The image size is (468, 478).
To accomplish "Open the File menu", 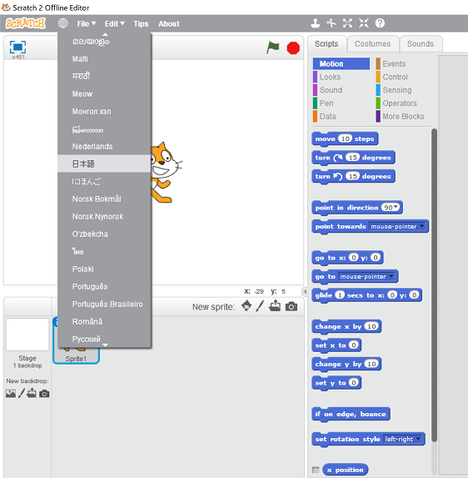I will coord(86,24).
